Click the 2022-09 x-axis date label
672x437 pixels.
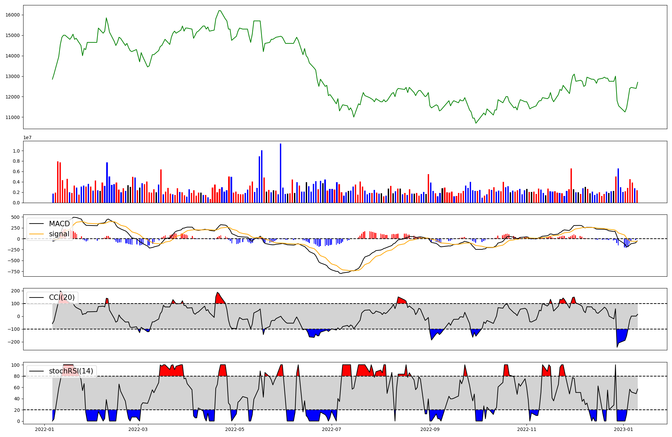(x=430, y=429)
